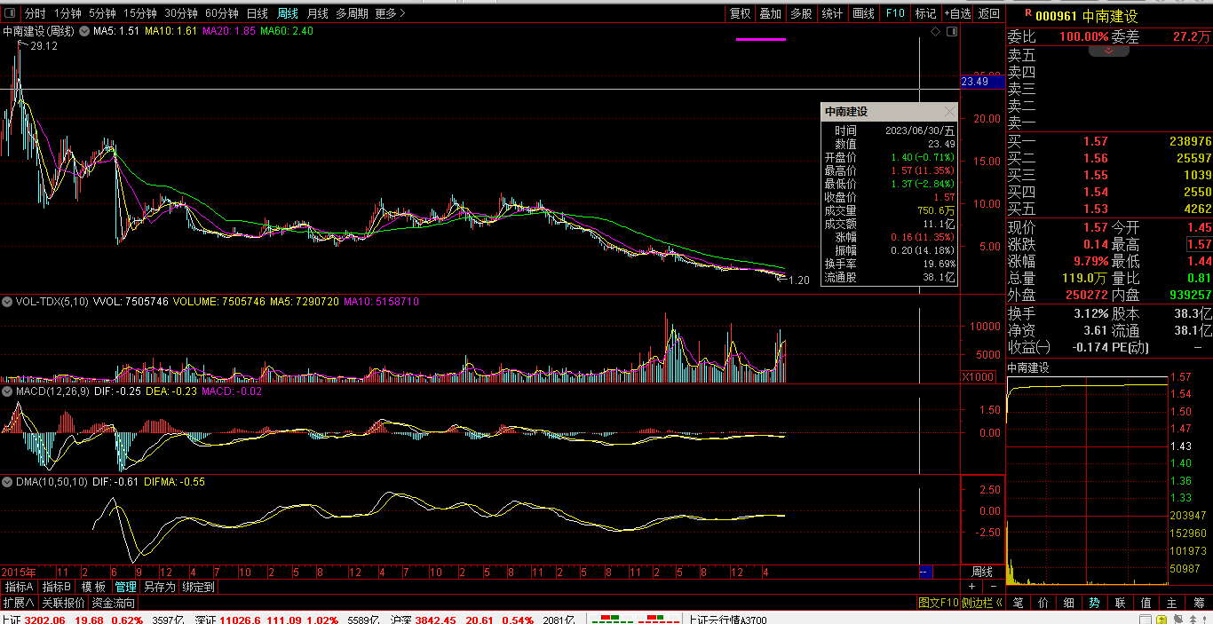Open the 更多 periods dropdown
Viewport: 1213px width, 624px height.
[391, 13]
